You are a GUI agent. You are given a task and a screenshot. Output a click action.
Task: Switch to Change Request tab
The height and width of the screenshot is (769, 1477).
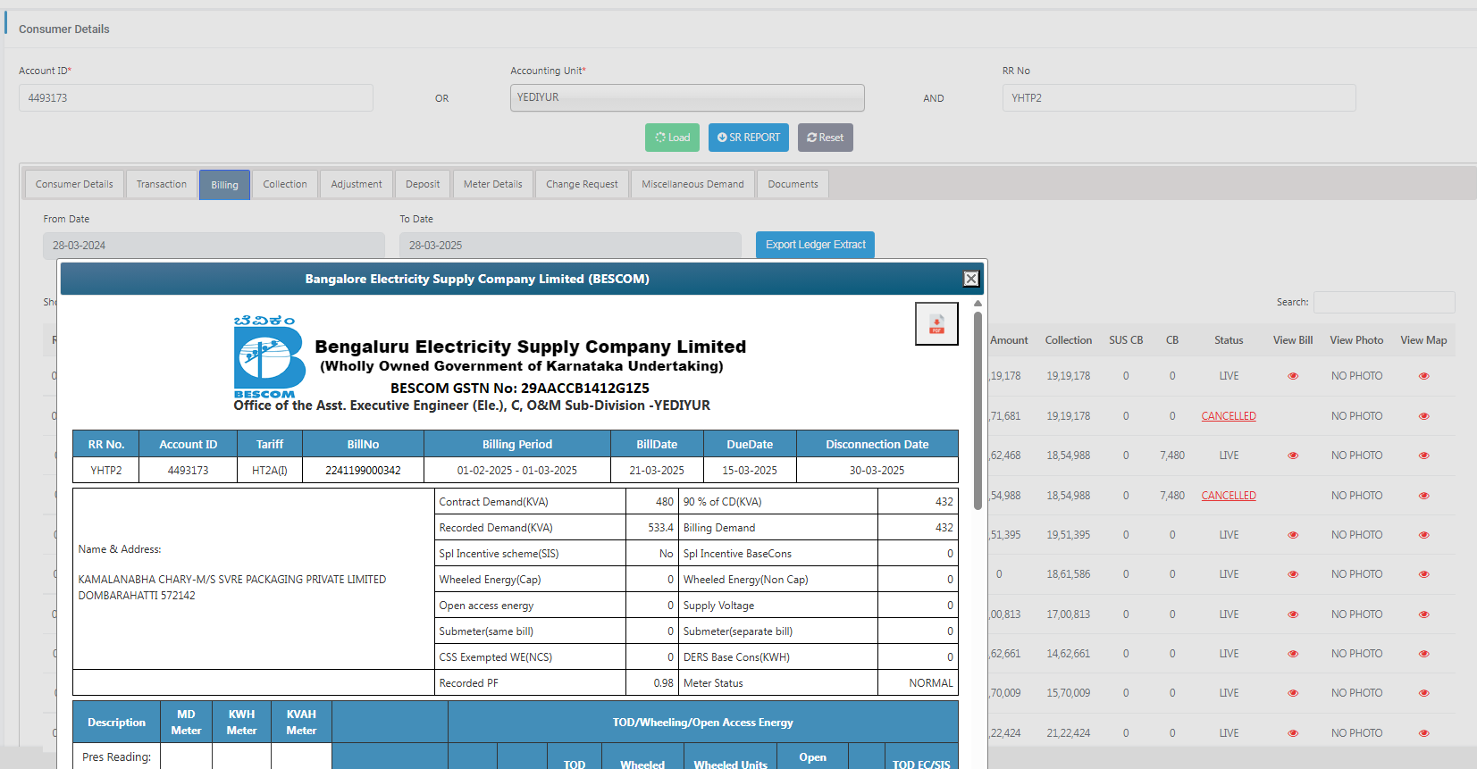tap(582, 184)
